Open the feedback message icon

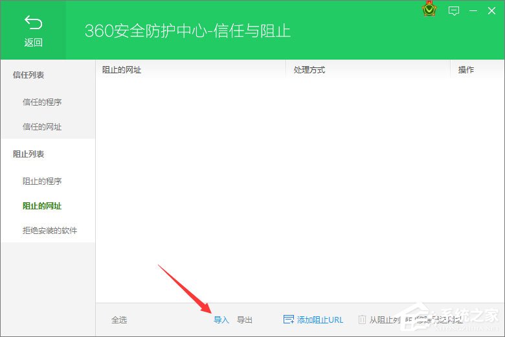point(454,10)
